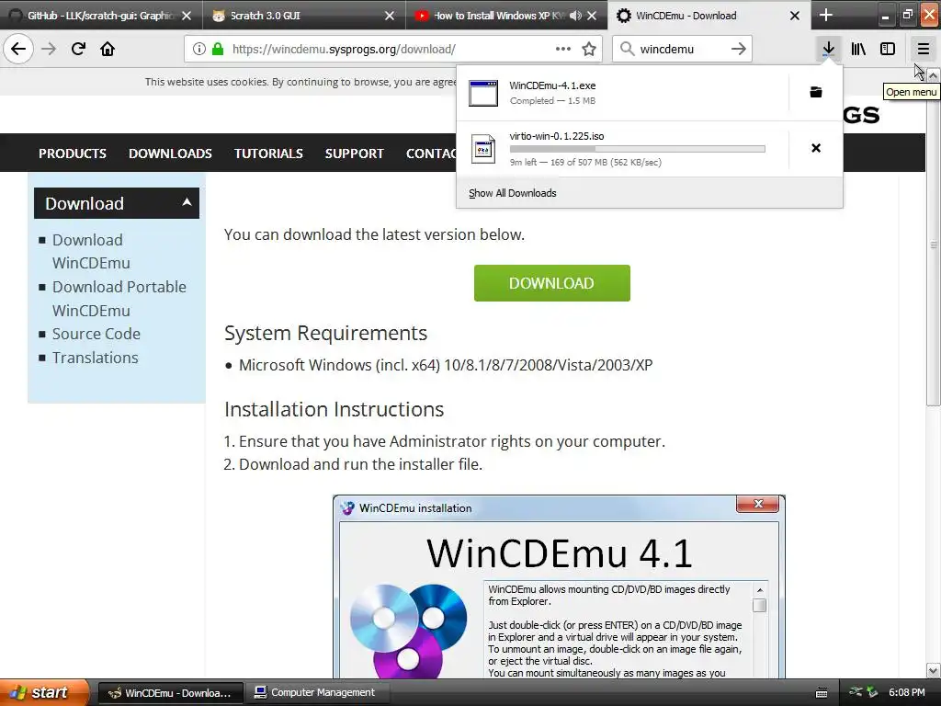Click the green secure padlock icon
The width and height of the screenshot is (941, 706).
tap(218, 49)
